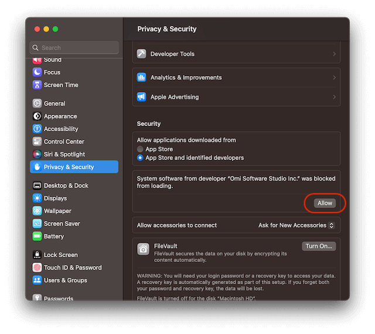Click Turn On for FileVault
This screenshot has height=334, width=375.
(x=319, y=246)
